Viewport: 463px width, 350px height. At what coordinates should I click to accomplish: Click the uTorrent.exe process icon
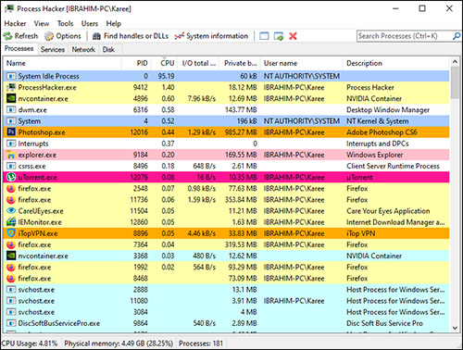tap(11, 177)
